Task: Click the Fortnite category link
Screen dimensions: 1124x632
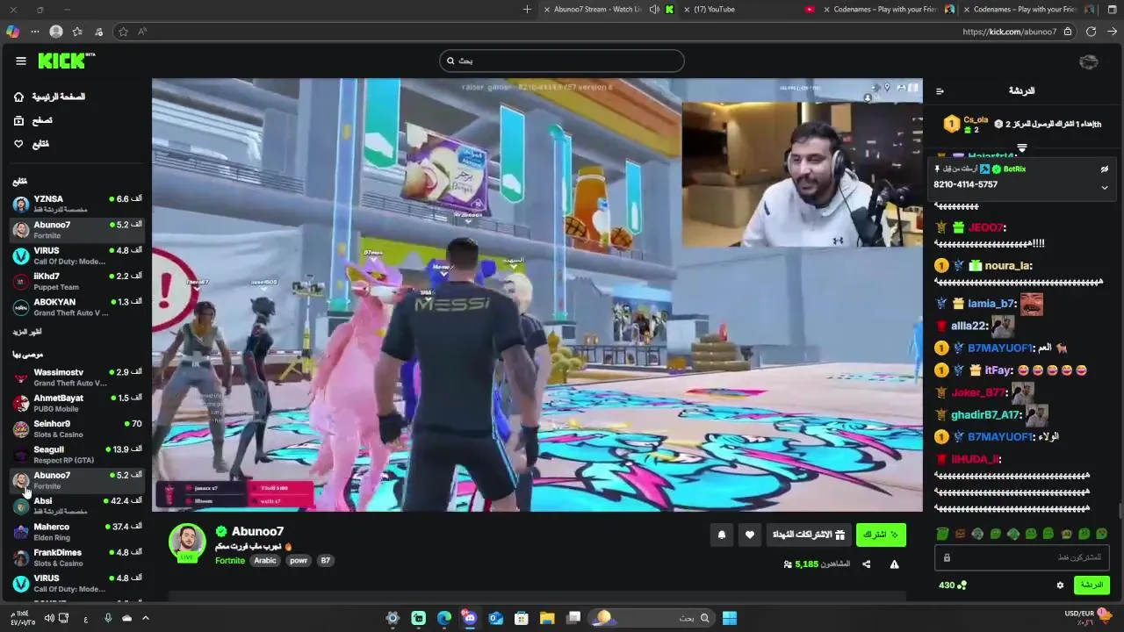Action: (x=230, y=560)
